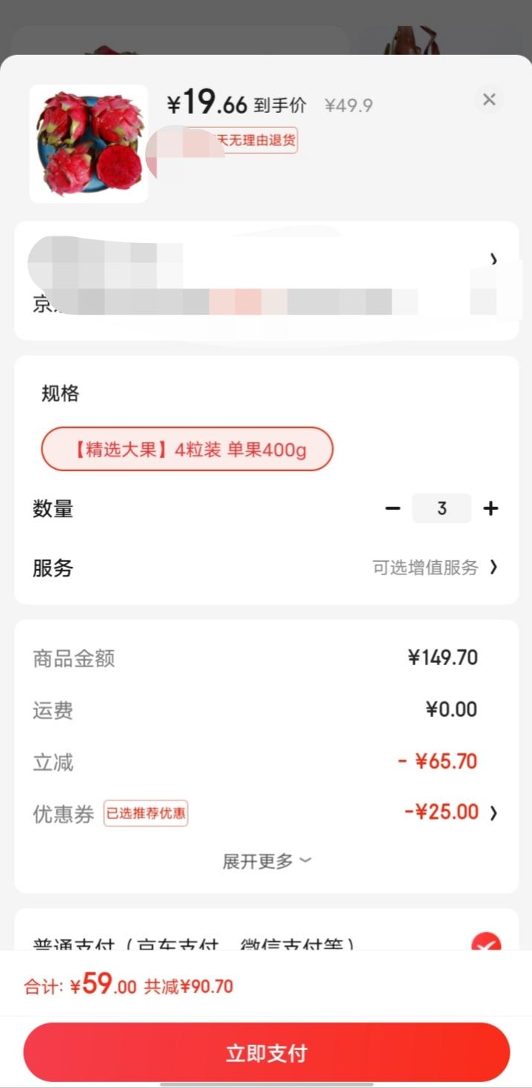The height and width of the screenshot is (1088, 532).
Task: Tap the quantity field showing 3
Action: pyautogui.click(x=441, y=508)
